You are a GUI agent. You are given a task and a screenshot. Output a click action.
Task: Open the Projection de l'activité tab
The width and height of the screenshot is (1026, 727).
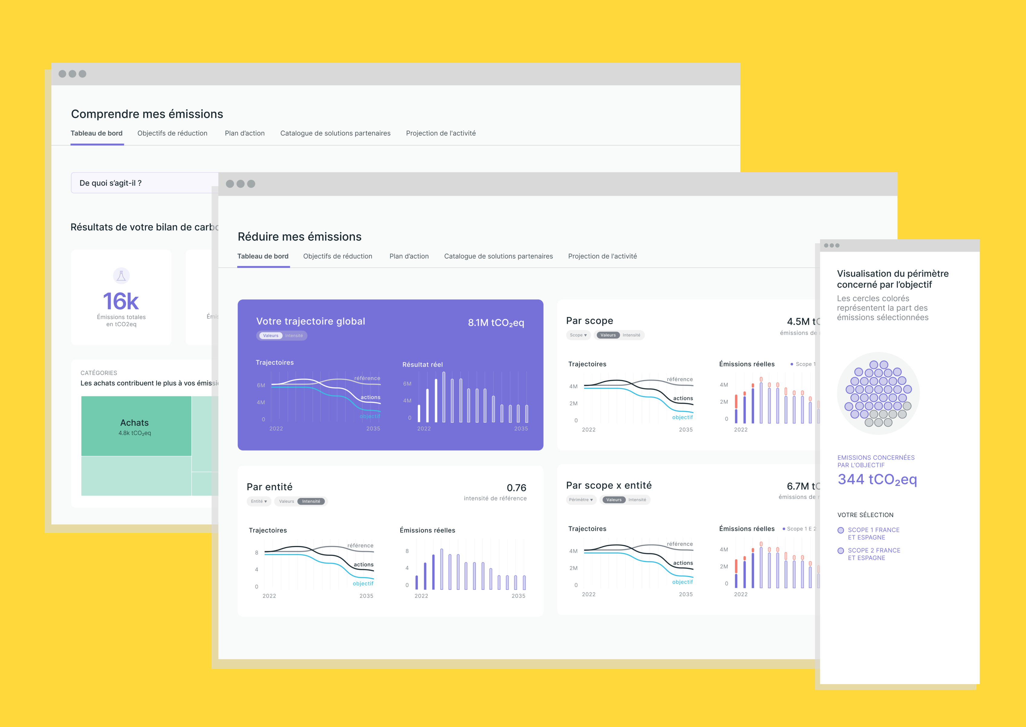(602, 256)
